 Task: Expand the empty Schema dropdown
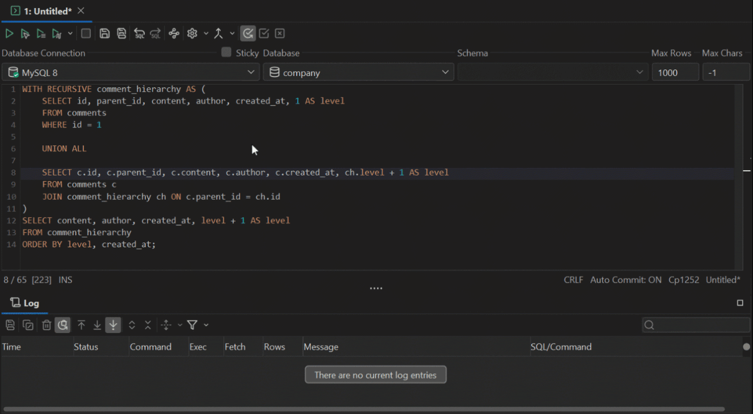[553, 72]
